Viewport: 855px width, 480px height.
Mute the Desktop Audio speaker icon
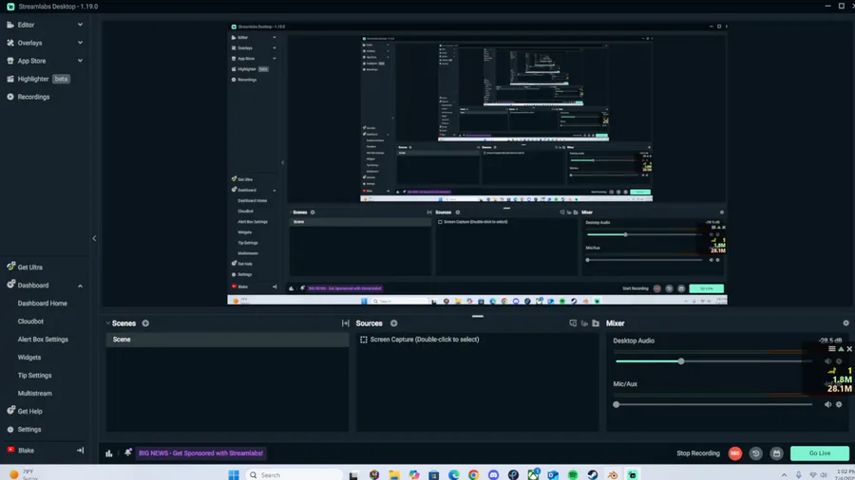tap(827, 361)
